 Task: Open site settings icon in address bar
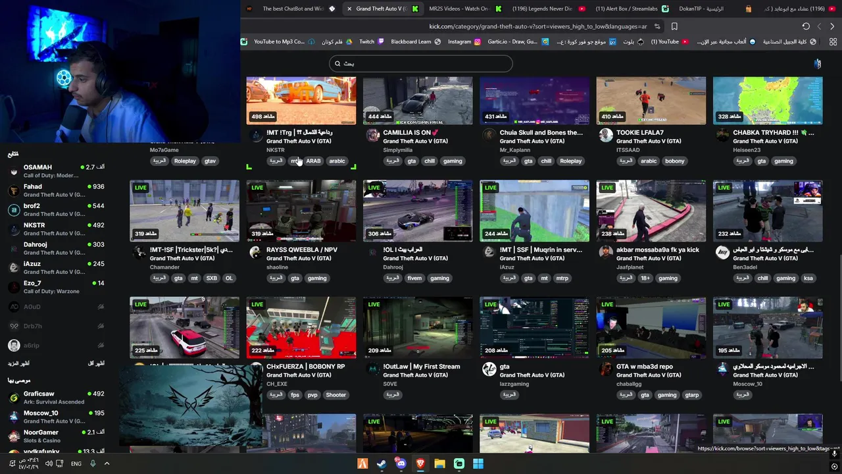(656, 26)
